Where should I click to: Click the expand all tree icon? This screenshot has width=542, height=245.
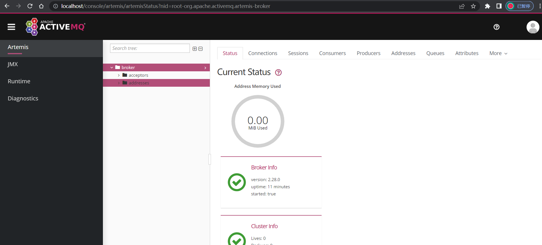195,49
